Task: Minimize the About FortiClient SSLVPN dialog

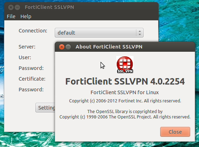Action: [68, 47]
